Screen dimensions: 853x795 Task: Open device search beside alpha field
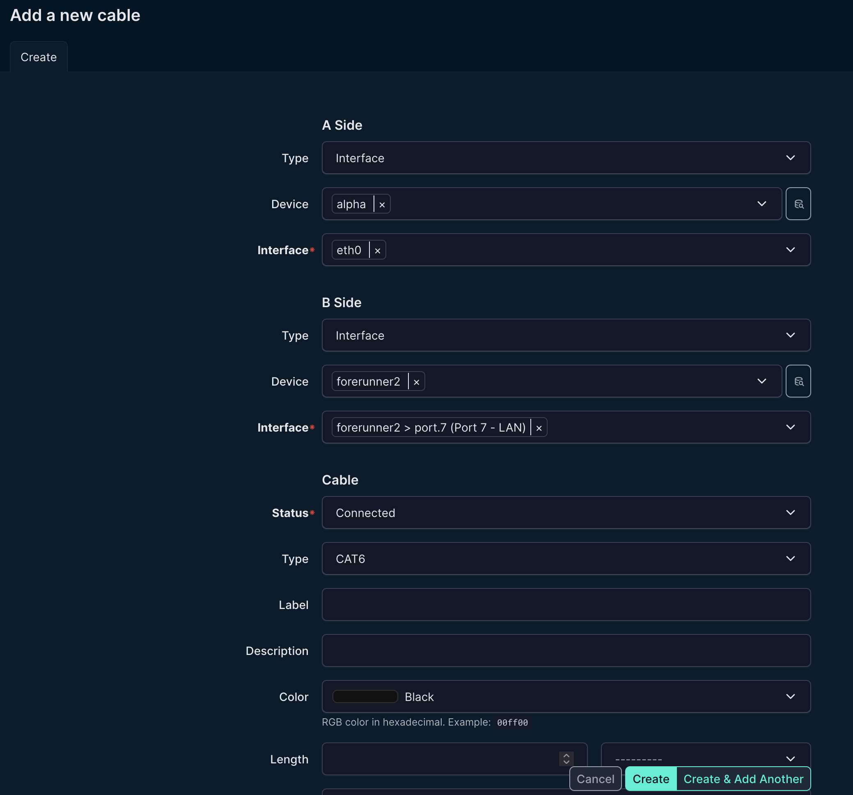tap(798, 204)
